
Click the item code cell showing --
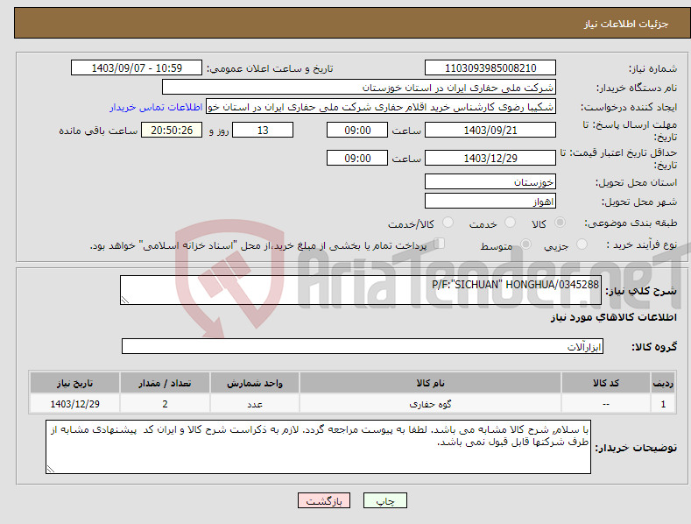tap(605, 404)
